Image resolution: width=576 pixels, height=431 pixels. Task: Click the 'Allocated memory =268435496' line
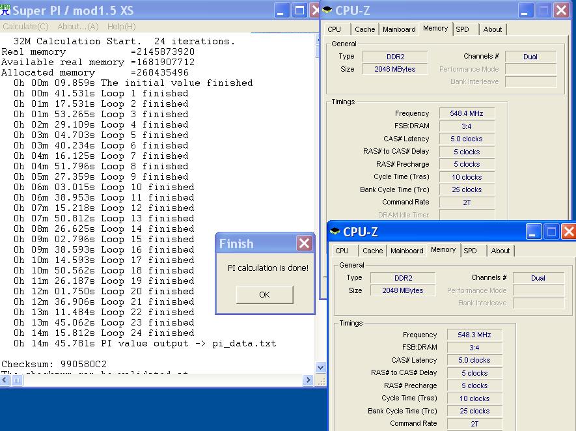point(95,72)
